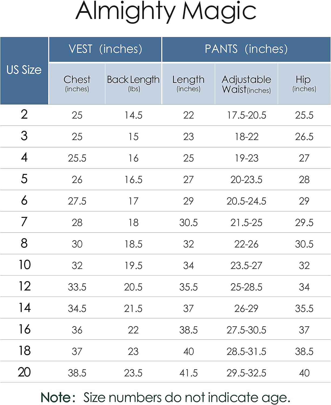331x405 pixels.
Task: Select the VEST (inches) header
Action: click(x=105, y=49)
